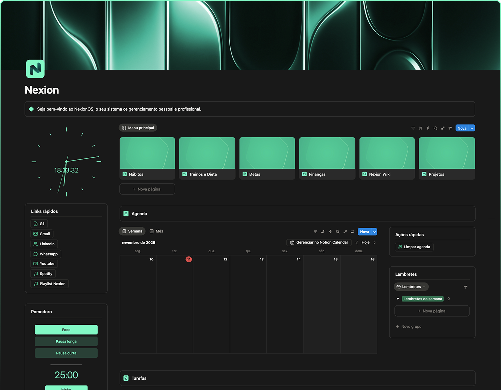Viewport: 501px width, 390px height.
Task: Open the Lembretes view dropdown
Action: 411,287
